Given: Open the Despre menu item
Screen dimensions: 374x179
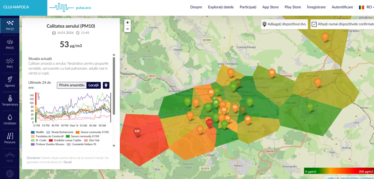Looking at the screenshot, I should pyautogui.click(x=196, y=7).
